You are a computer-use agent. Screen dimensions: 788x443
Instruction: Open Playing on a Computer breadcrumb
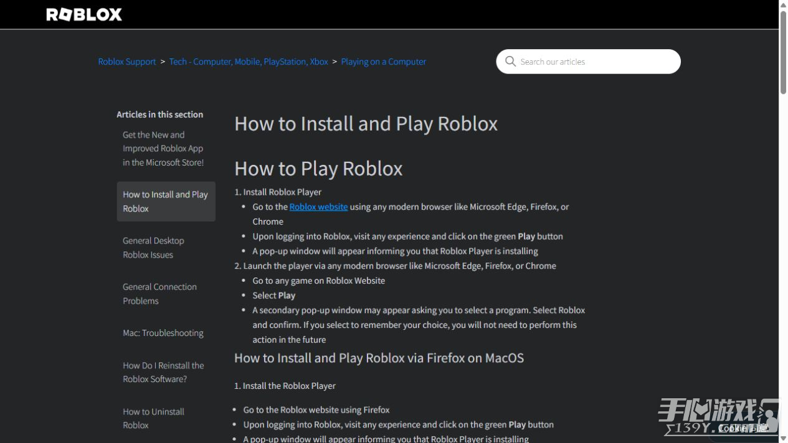pos(384,62)
